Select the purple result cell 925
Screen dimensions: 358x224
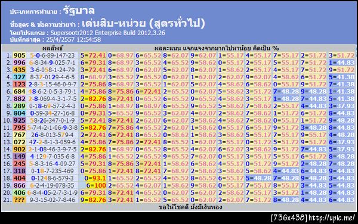(19, 120)
